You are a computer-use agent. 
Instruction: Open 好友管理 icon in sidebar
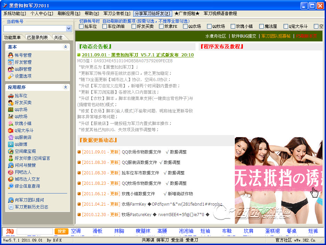pyautogui.click(x=11, y=62)
